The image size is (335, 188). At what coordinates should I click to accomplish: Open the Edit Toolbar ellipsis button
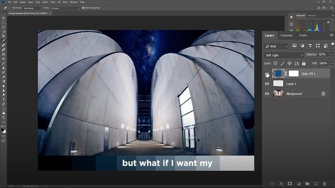click(4, 122)
